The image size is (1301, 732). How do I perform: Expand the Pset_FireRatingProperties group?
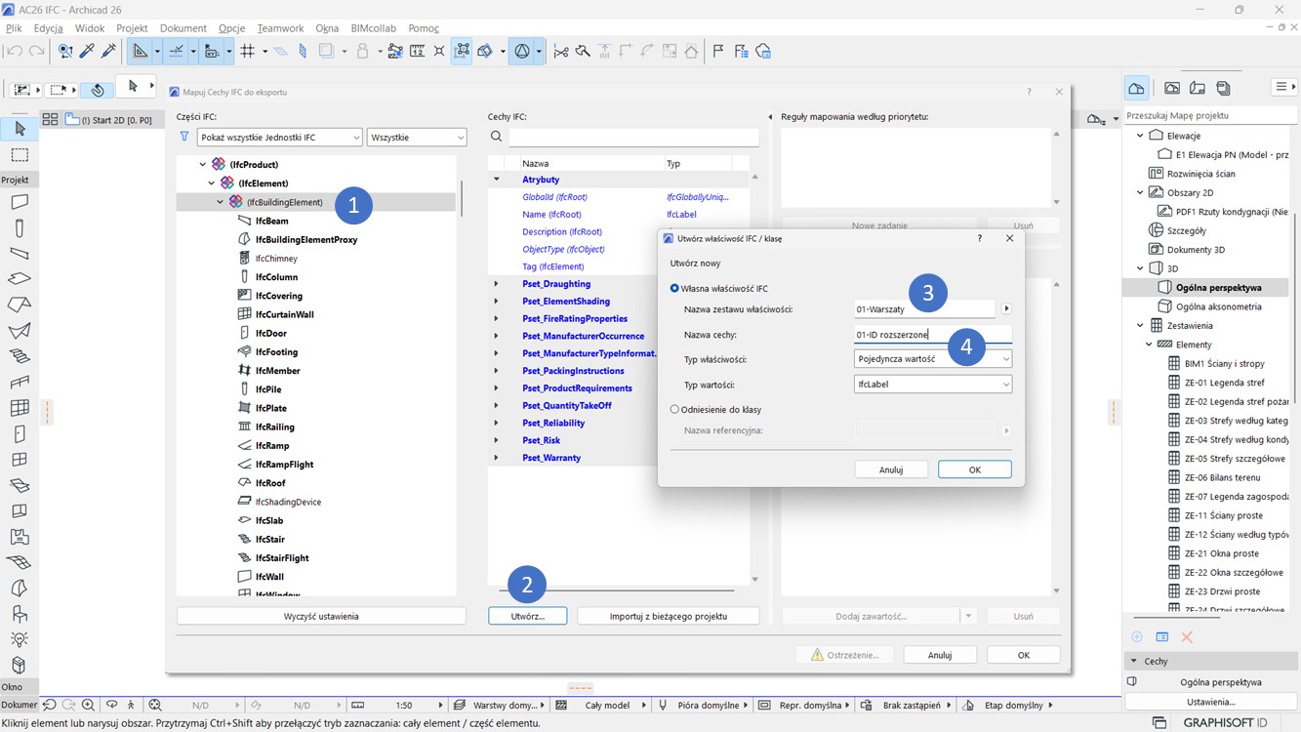496,319
